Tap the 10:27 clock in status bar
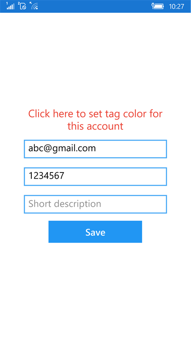This screenshot has height=340, width=191. tap(176, 6)
